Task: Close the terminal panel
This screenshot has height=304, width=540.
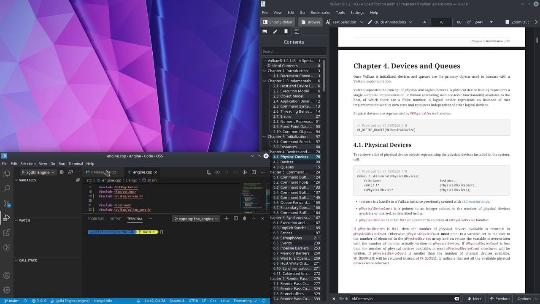Action: [x=262, y=219]
